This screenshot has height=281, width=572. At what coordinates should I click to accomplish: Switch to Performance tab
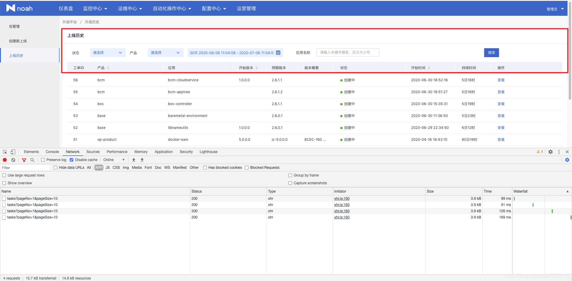pyautogui.click(x=117, y=152)
